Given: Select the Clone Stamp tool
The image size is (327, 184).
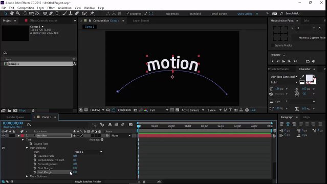Looking at the screenshot, I should (x=71, y=13).
